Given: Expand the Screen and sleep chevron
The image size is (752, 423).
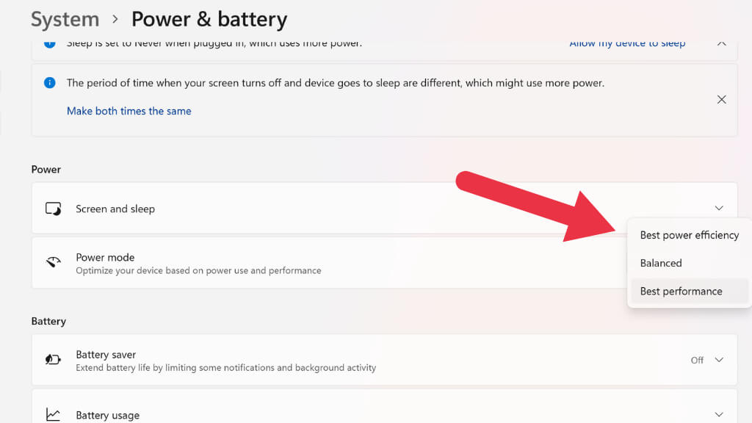Looking at the screenshot, I should point(719,209).
